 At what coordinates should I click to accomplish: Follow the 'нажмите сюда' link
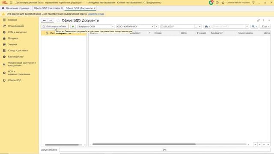[96, 14]
